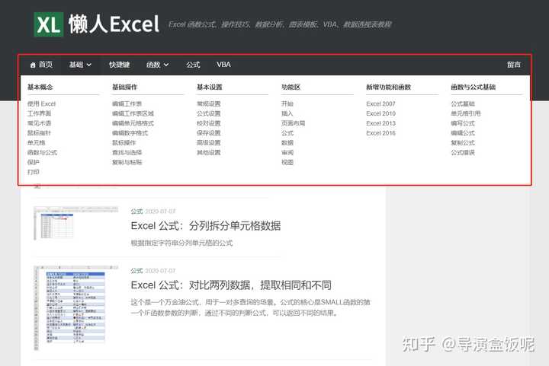Open Excel 2010 new features
This screenshot has width=549, height=366.
point(380,113)
